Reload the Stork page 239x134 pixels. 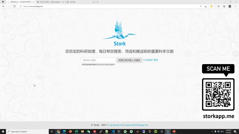tap(14, 6)
